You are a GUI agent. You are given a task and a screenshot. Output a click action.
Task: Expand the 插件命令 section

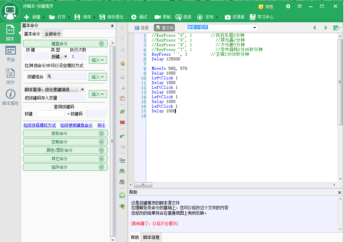(x=101, y=167)
